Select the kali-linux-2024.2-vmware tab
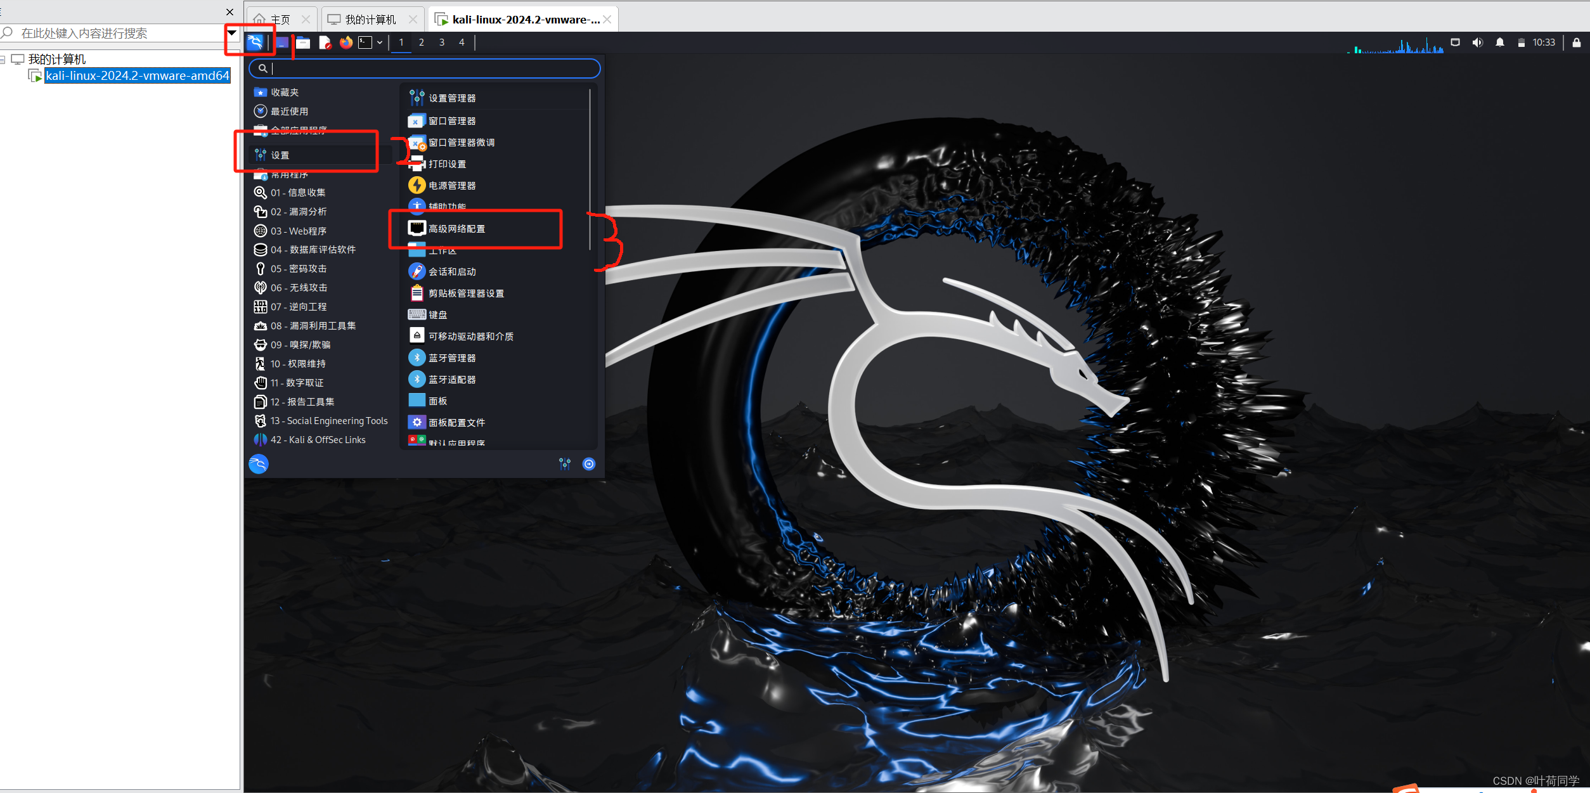This screenshot has width=1590, height=793. click(524, 20)
